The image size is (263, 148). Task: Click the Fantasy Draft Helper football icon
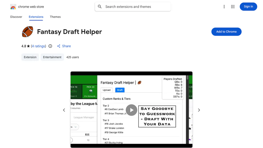click(x=27, y=32)
